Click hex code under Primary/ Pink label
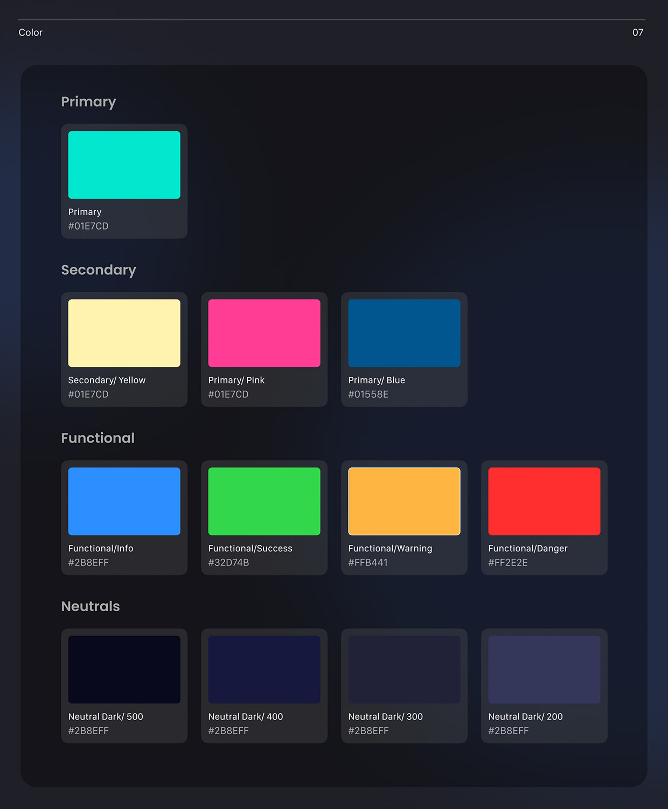 228,394
